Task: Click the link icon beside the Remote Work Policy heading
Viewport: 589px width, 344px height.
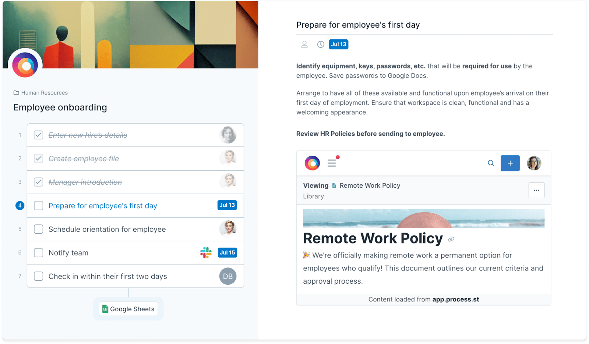Action: pyautogui.click(x=451, y=239)
